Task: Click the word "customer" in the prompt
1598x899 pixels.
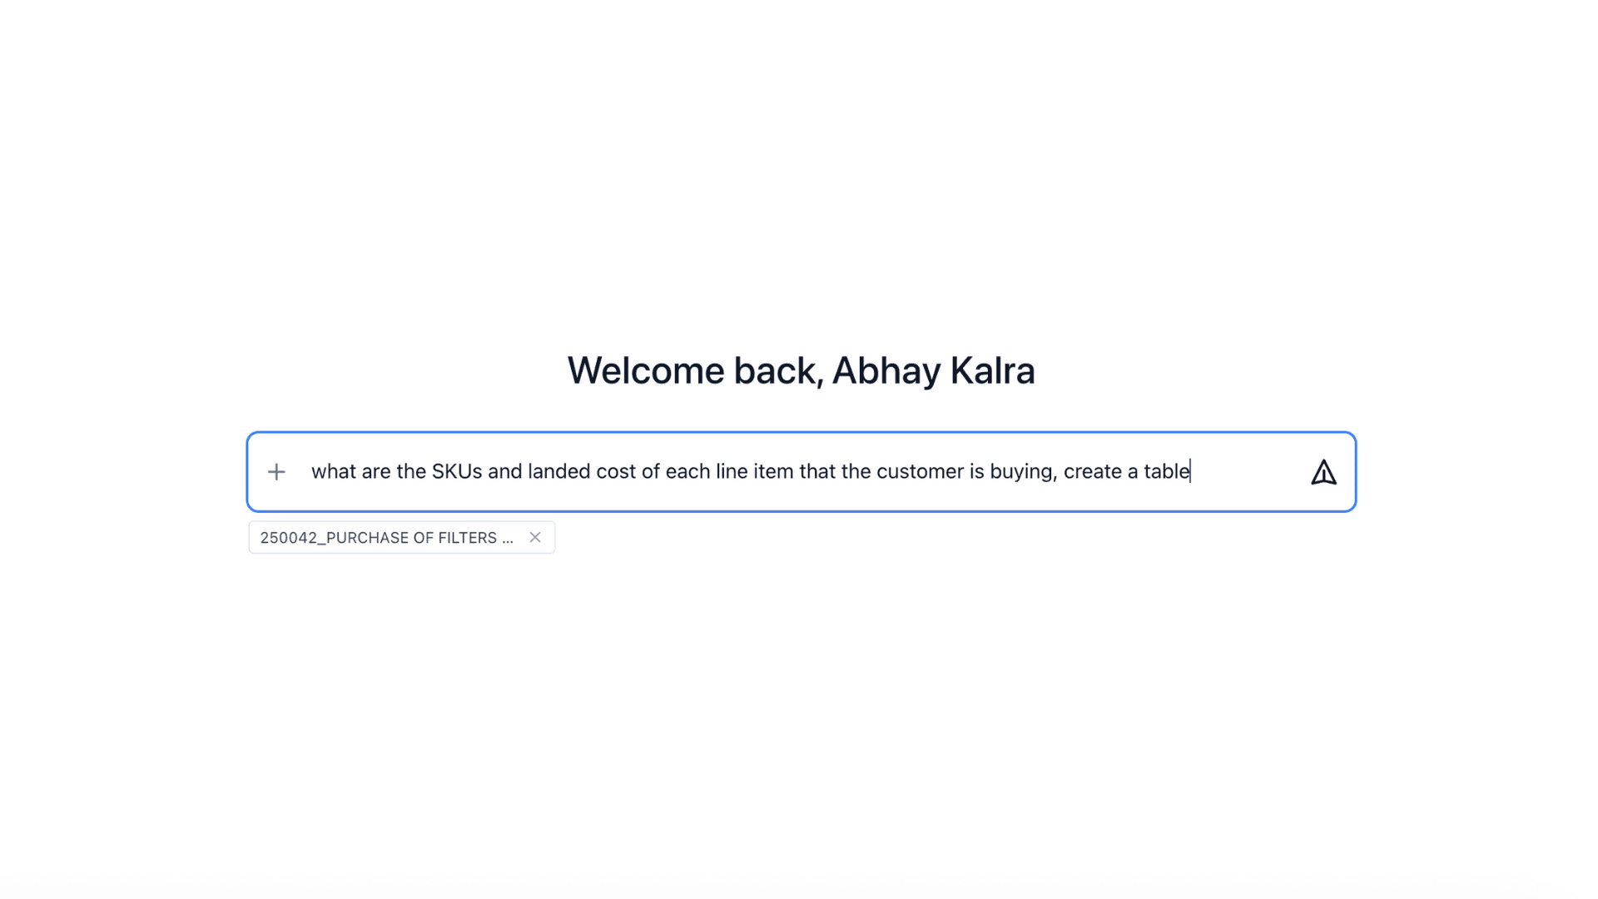Action: coord(919,472)
